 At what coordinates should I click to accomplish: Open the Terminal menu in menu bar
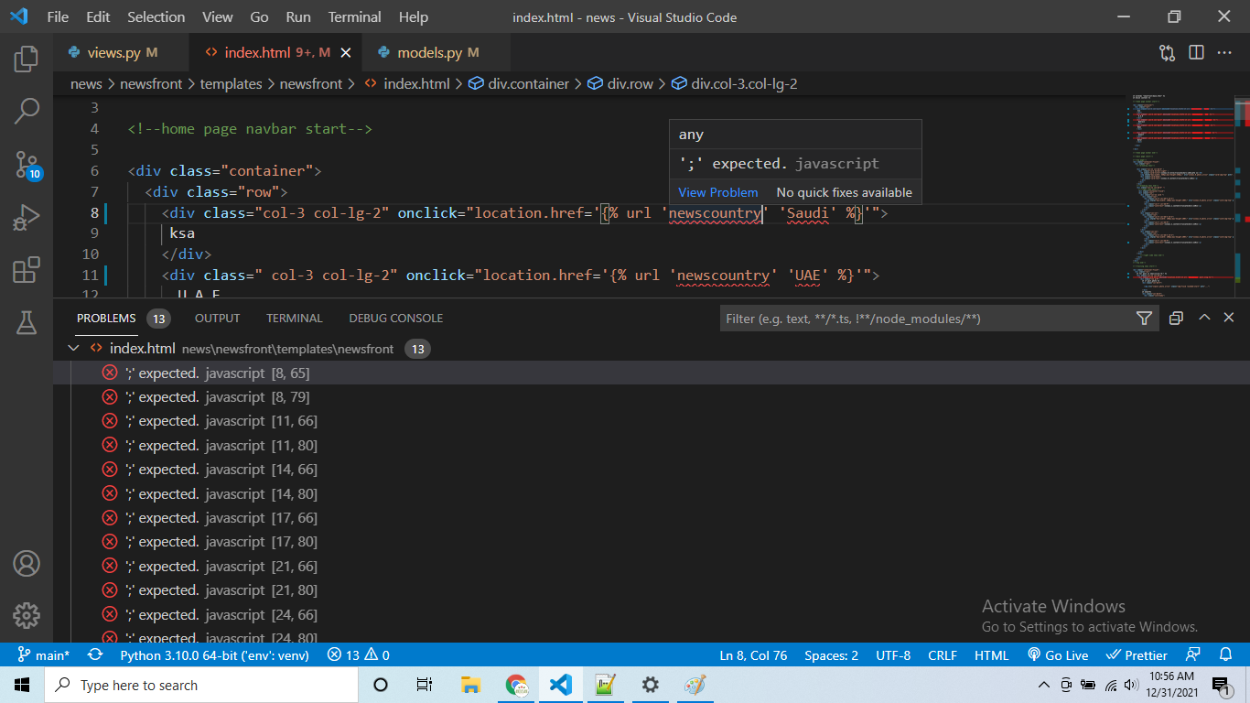click(x=355, y=17)
